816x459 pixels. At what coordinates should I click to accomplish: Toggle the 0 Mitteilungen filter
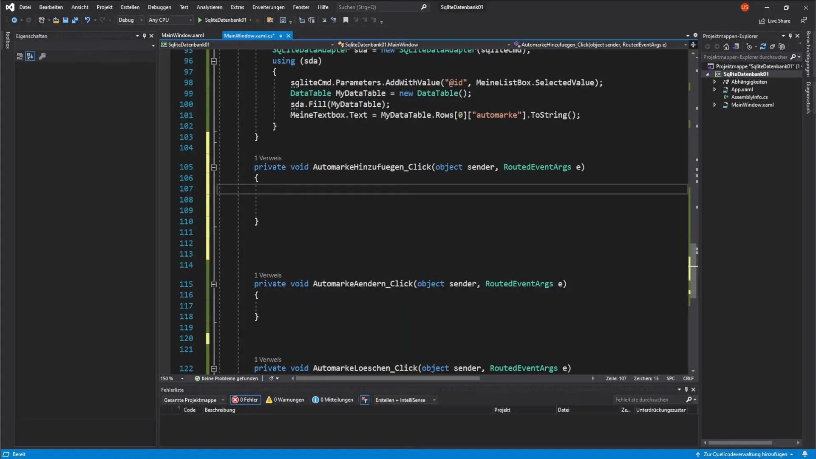click(332, 400)
